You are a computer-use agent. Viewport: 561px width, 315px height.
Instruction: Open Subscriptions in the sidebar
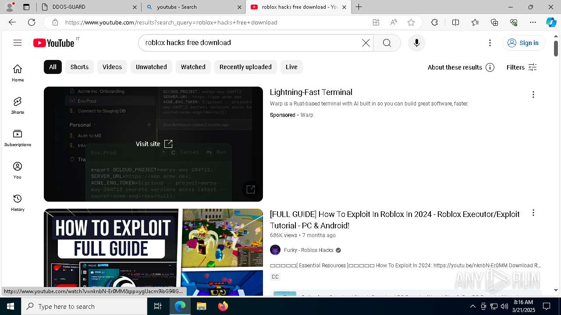pyautogui.click(x=18, y=138)
